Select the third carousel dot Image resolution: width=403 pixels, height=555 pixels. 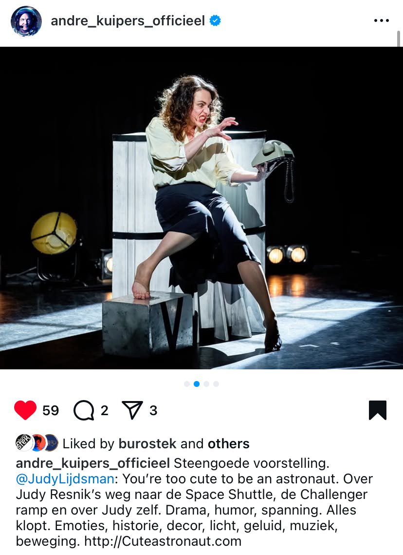click(206, 383)
